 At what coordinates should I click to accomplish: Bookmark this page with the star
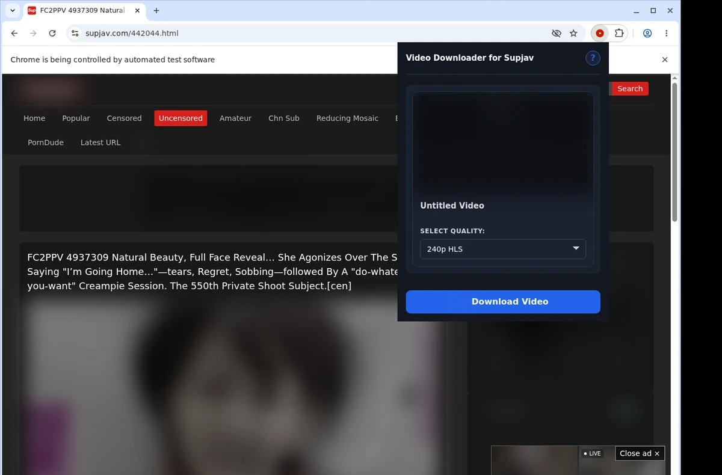coord(573,34)
